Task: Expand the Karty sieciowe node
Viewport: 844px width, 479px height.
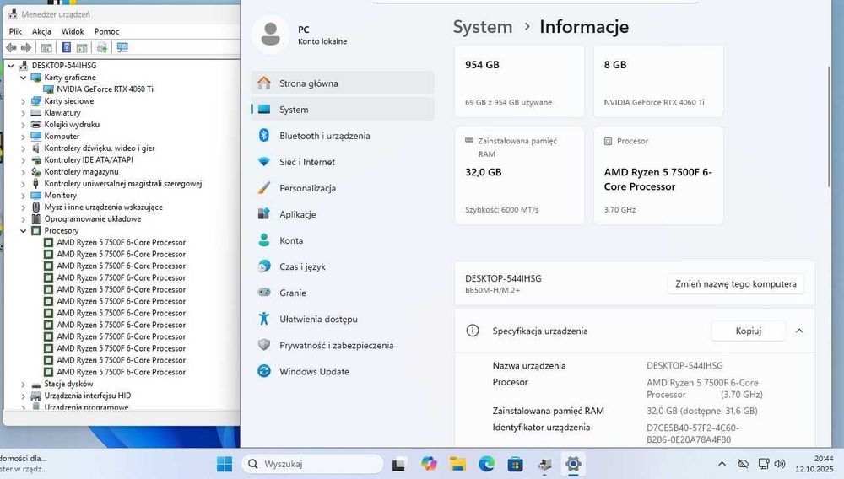Action: pyautogui.click(x=23, y=101)
